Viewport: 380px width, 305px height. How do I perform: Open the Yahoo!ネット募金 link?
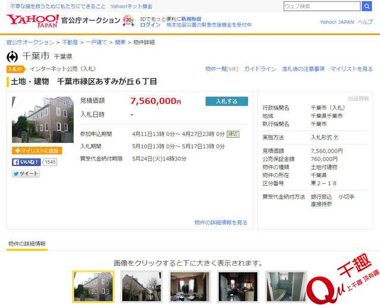click(131, 7)
